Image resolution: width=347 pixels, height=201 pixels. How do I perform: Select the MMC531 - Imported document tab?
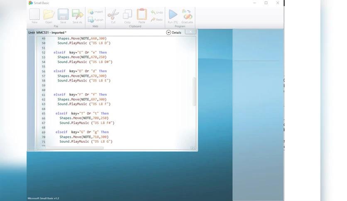pos(51,32)
